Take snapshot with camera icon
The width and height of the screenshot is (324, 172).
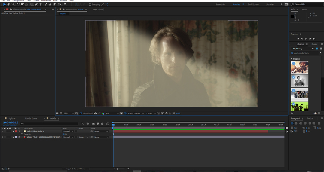(x=96, y=114)
